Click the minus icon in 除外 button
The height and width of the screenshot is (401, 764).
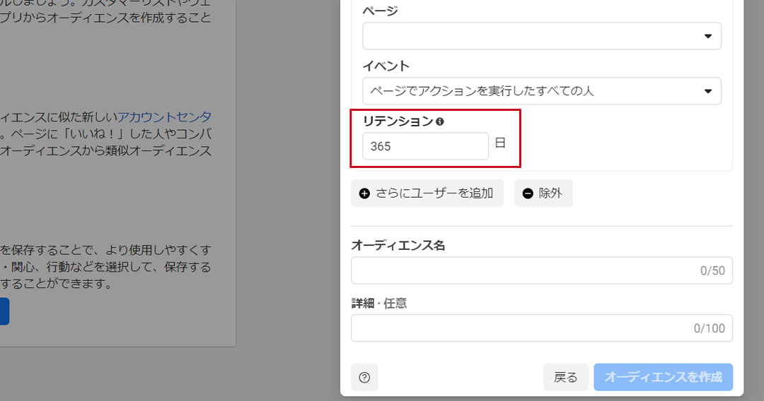(x=528, y=193)
